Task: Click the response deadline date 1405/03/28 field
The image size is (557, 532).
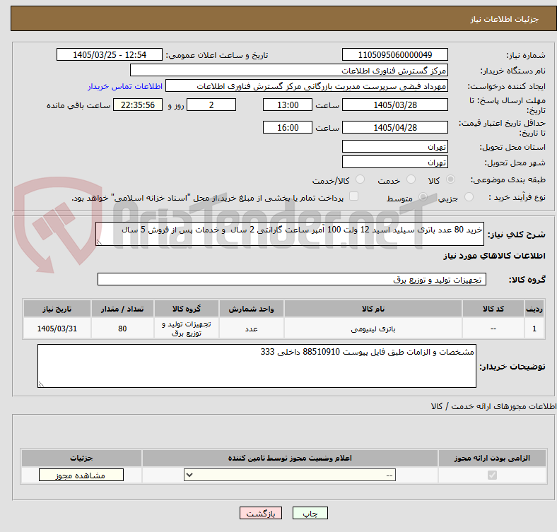Action: click(395, 105)
